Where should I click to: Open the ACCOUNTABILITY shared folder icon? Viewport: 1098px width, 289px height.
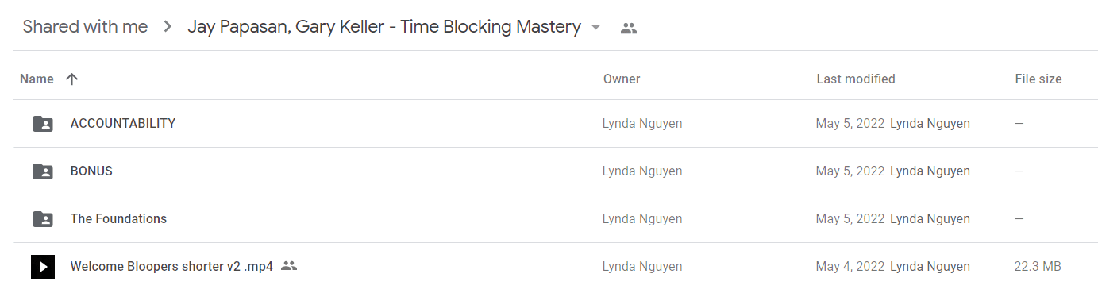tap(43, 124)
